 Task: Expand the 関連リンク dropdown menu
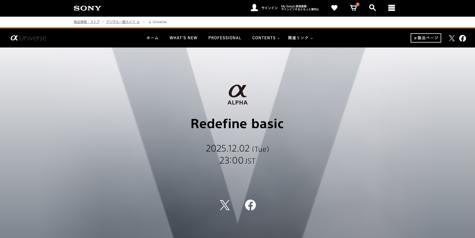point(300,38)
